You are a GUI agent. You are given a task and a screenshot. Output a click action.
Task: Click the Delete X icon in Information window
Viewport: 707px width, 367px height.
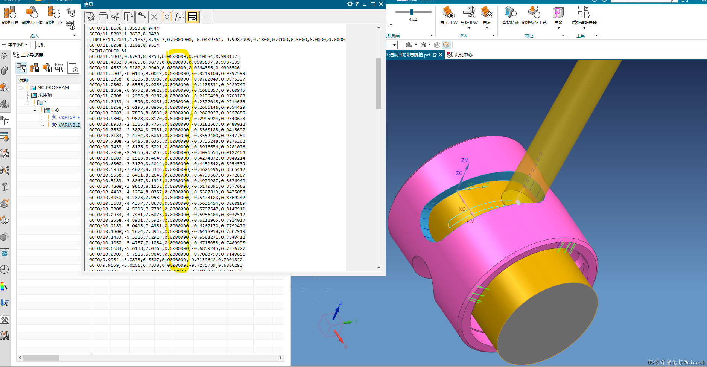154,17
